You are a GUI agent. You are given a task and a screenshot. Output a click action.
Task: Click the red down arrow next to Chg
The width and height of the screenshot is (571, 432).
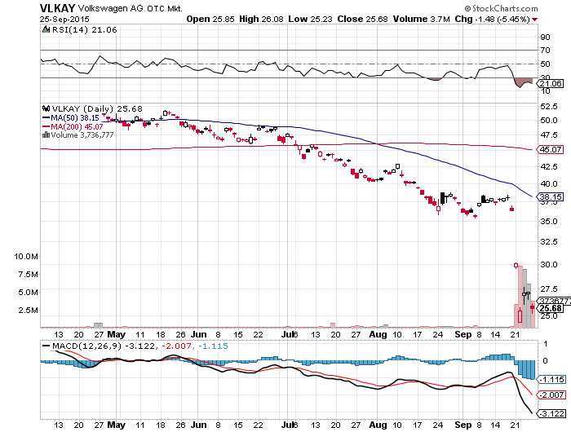coord(534,20)
